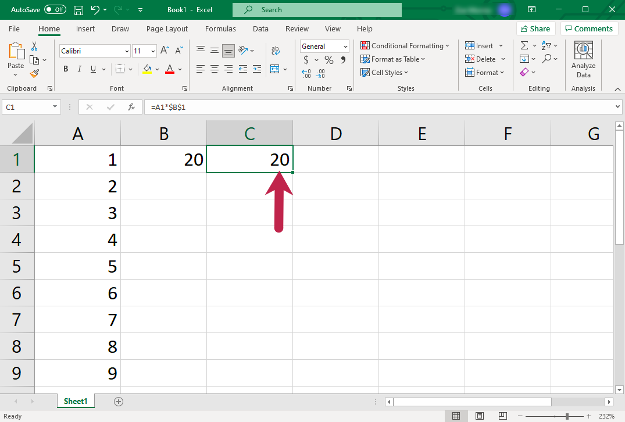
Task: Open the Analyze Data tool
Action: [583, 59]
